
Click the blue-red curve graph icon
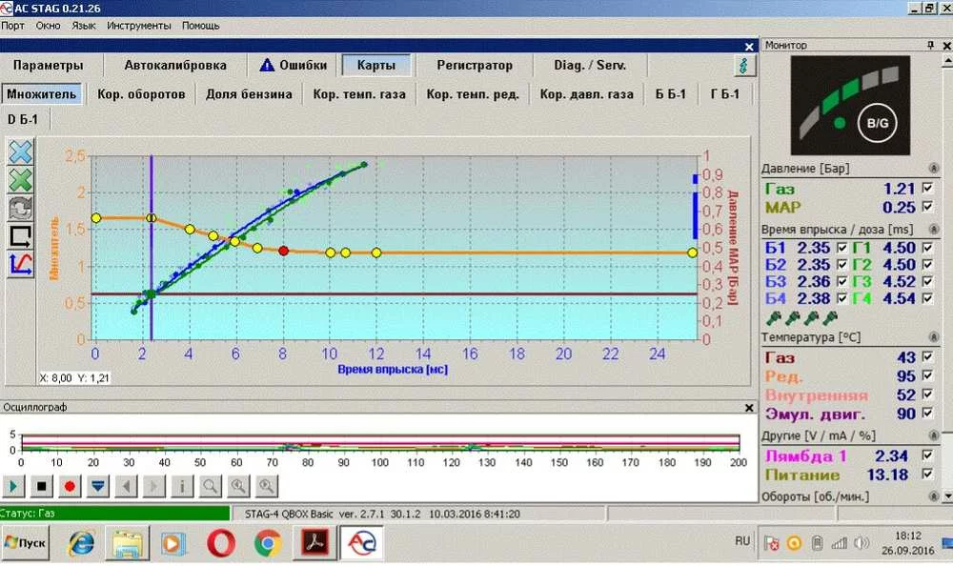click(20, 265)
